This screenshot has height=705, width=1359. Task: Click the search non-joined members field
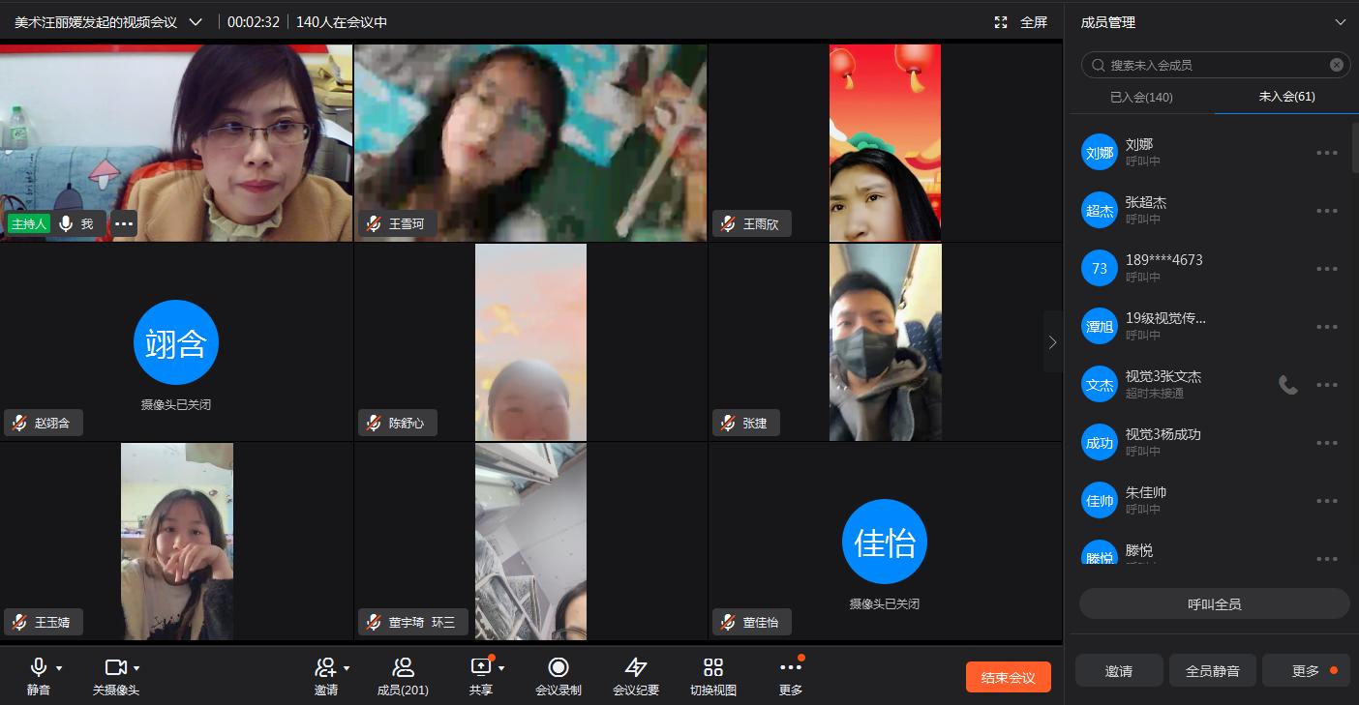click(1210, 65)
